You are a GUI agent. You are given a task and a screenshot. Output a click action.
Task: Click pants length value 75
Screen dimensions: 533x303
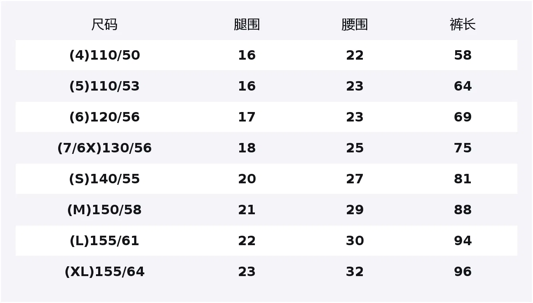coord(463,148)
